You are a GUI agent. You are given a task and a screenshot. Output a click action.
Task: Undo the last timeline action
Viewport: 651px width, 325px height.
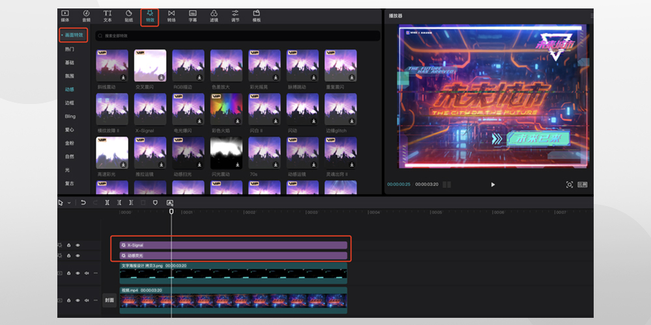pos(83,203)
